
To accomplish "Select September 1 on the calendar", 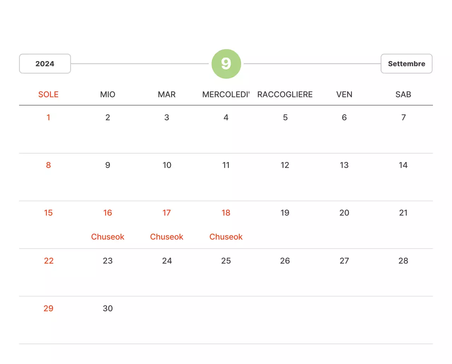I will pyautogui.click(x=48, y=117).
